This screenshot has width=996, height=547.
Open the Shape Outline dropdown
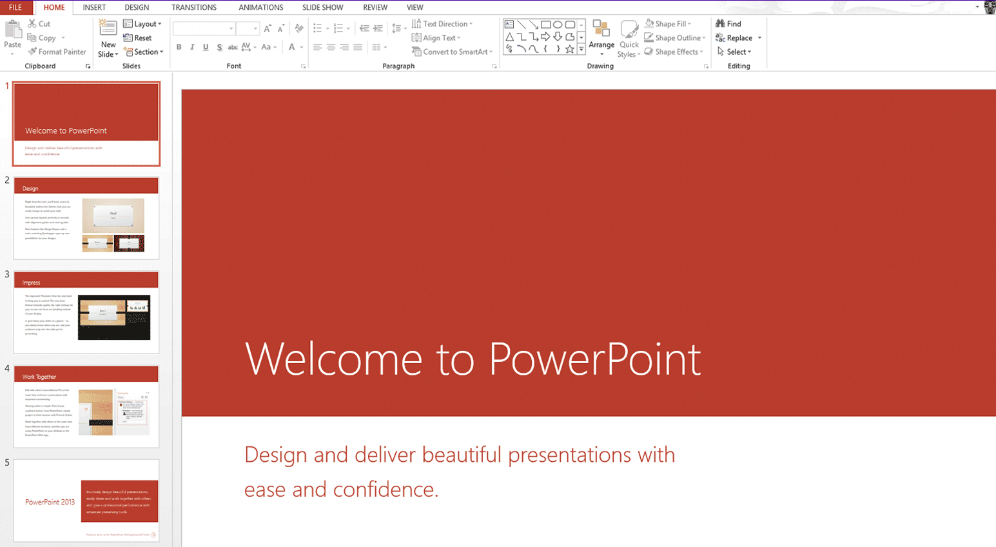click(x=675, y=38)
